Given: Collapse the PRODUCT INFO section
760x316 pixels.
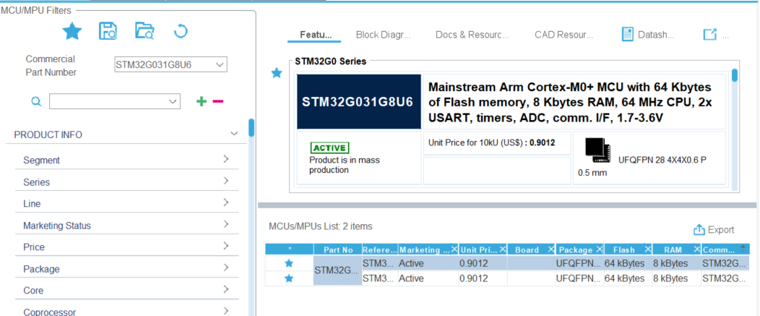Looking at the screenshot, I should pyautogui.click(x=234, y=134).
